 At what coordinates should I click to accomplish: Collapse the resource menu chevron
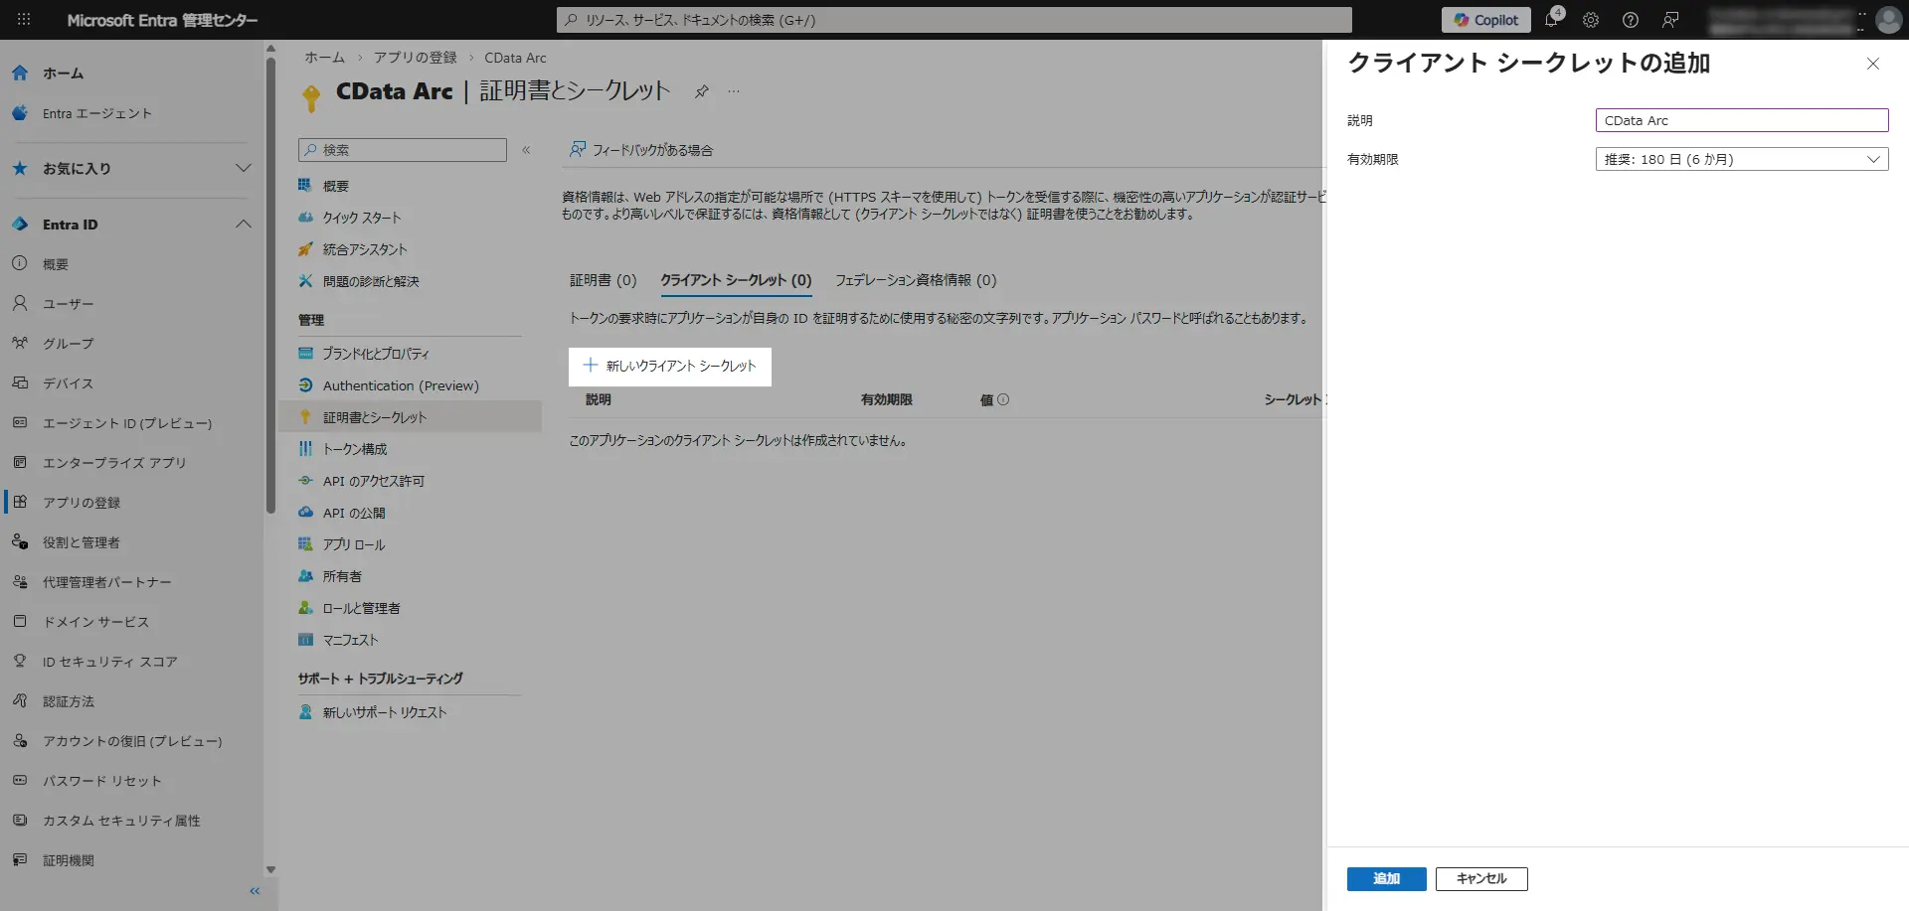pyautogui.click(x=526, y=150)
